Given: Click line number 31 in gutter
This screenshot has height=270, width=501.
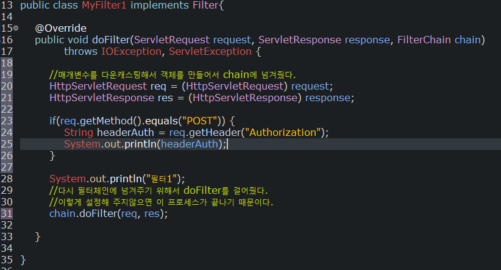Looking at the screenshot, I should (x=7, y=214).
